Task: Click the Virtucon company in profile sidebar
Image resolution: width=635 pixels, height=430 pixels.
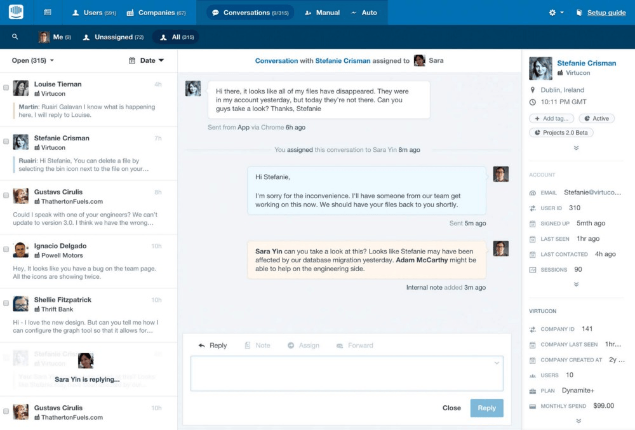Action: 574,73
